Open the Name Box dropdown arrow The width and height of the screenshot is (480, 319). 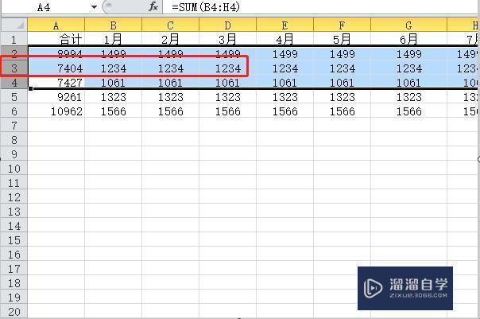(x=94, y=7)
